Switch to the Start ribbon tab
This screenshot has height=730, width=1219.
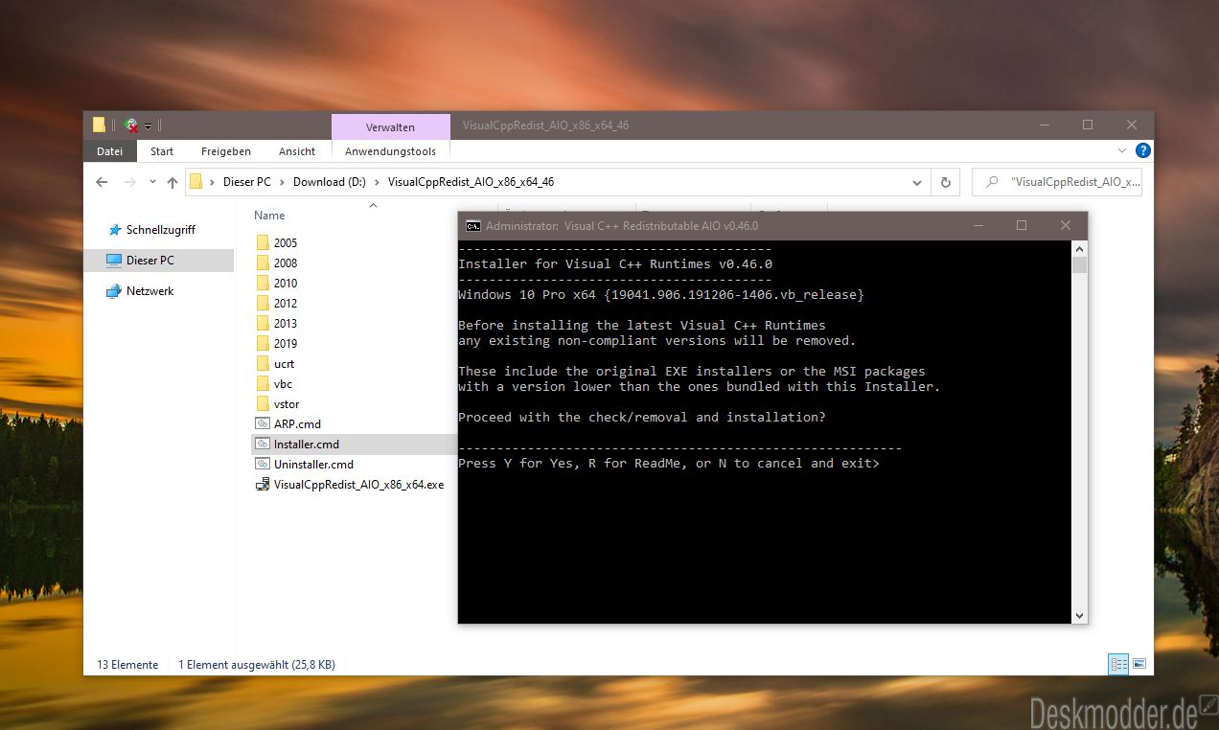162,151
